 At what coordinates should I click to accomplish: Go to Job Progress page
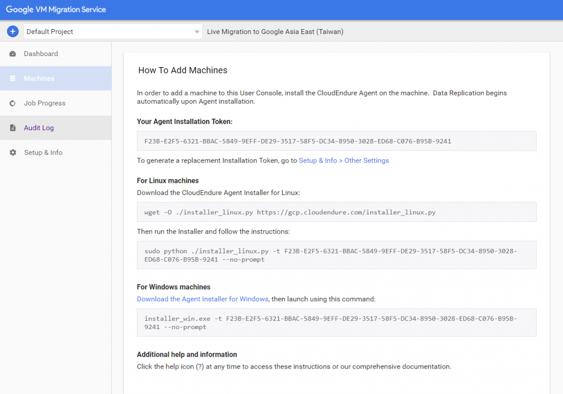pyautogui.click(x=45, y=103)
